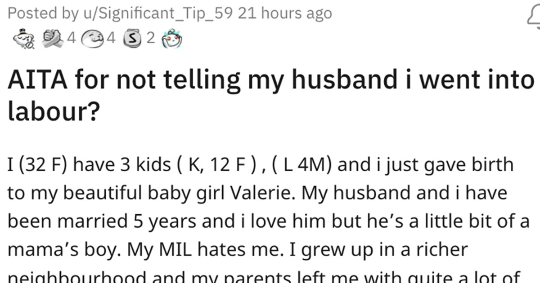Click the "Posted by" label
Viewport: 540px width, 283px height.
tap(36, 13)
